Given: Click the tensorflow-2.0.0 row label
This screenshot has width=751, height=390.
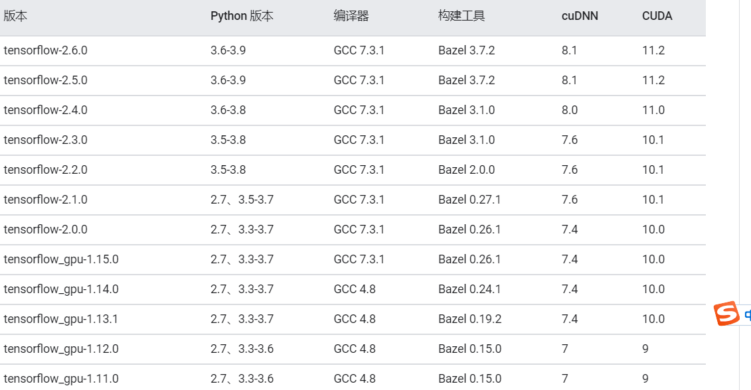Looking at the screenshot, I should click(46, 229).
